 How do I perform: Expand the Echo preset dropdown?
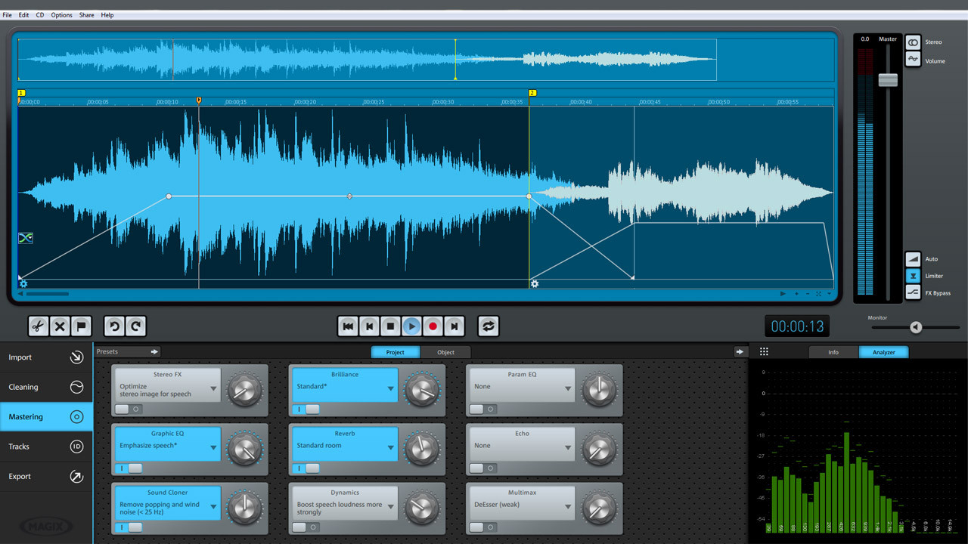[x=567, y=449]
